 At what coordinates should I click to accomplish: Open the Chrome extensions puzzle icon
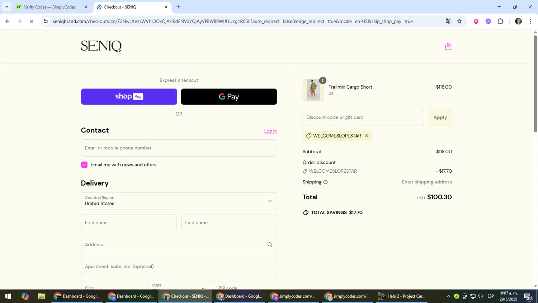501,21
